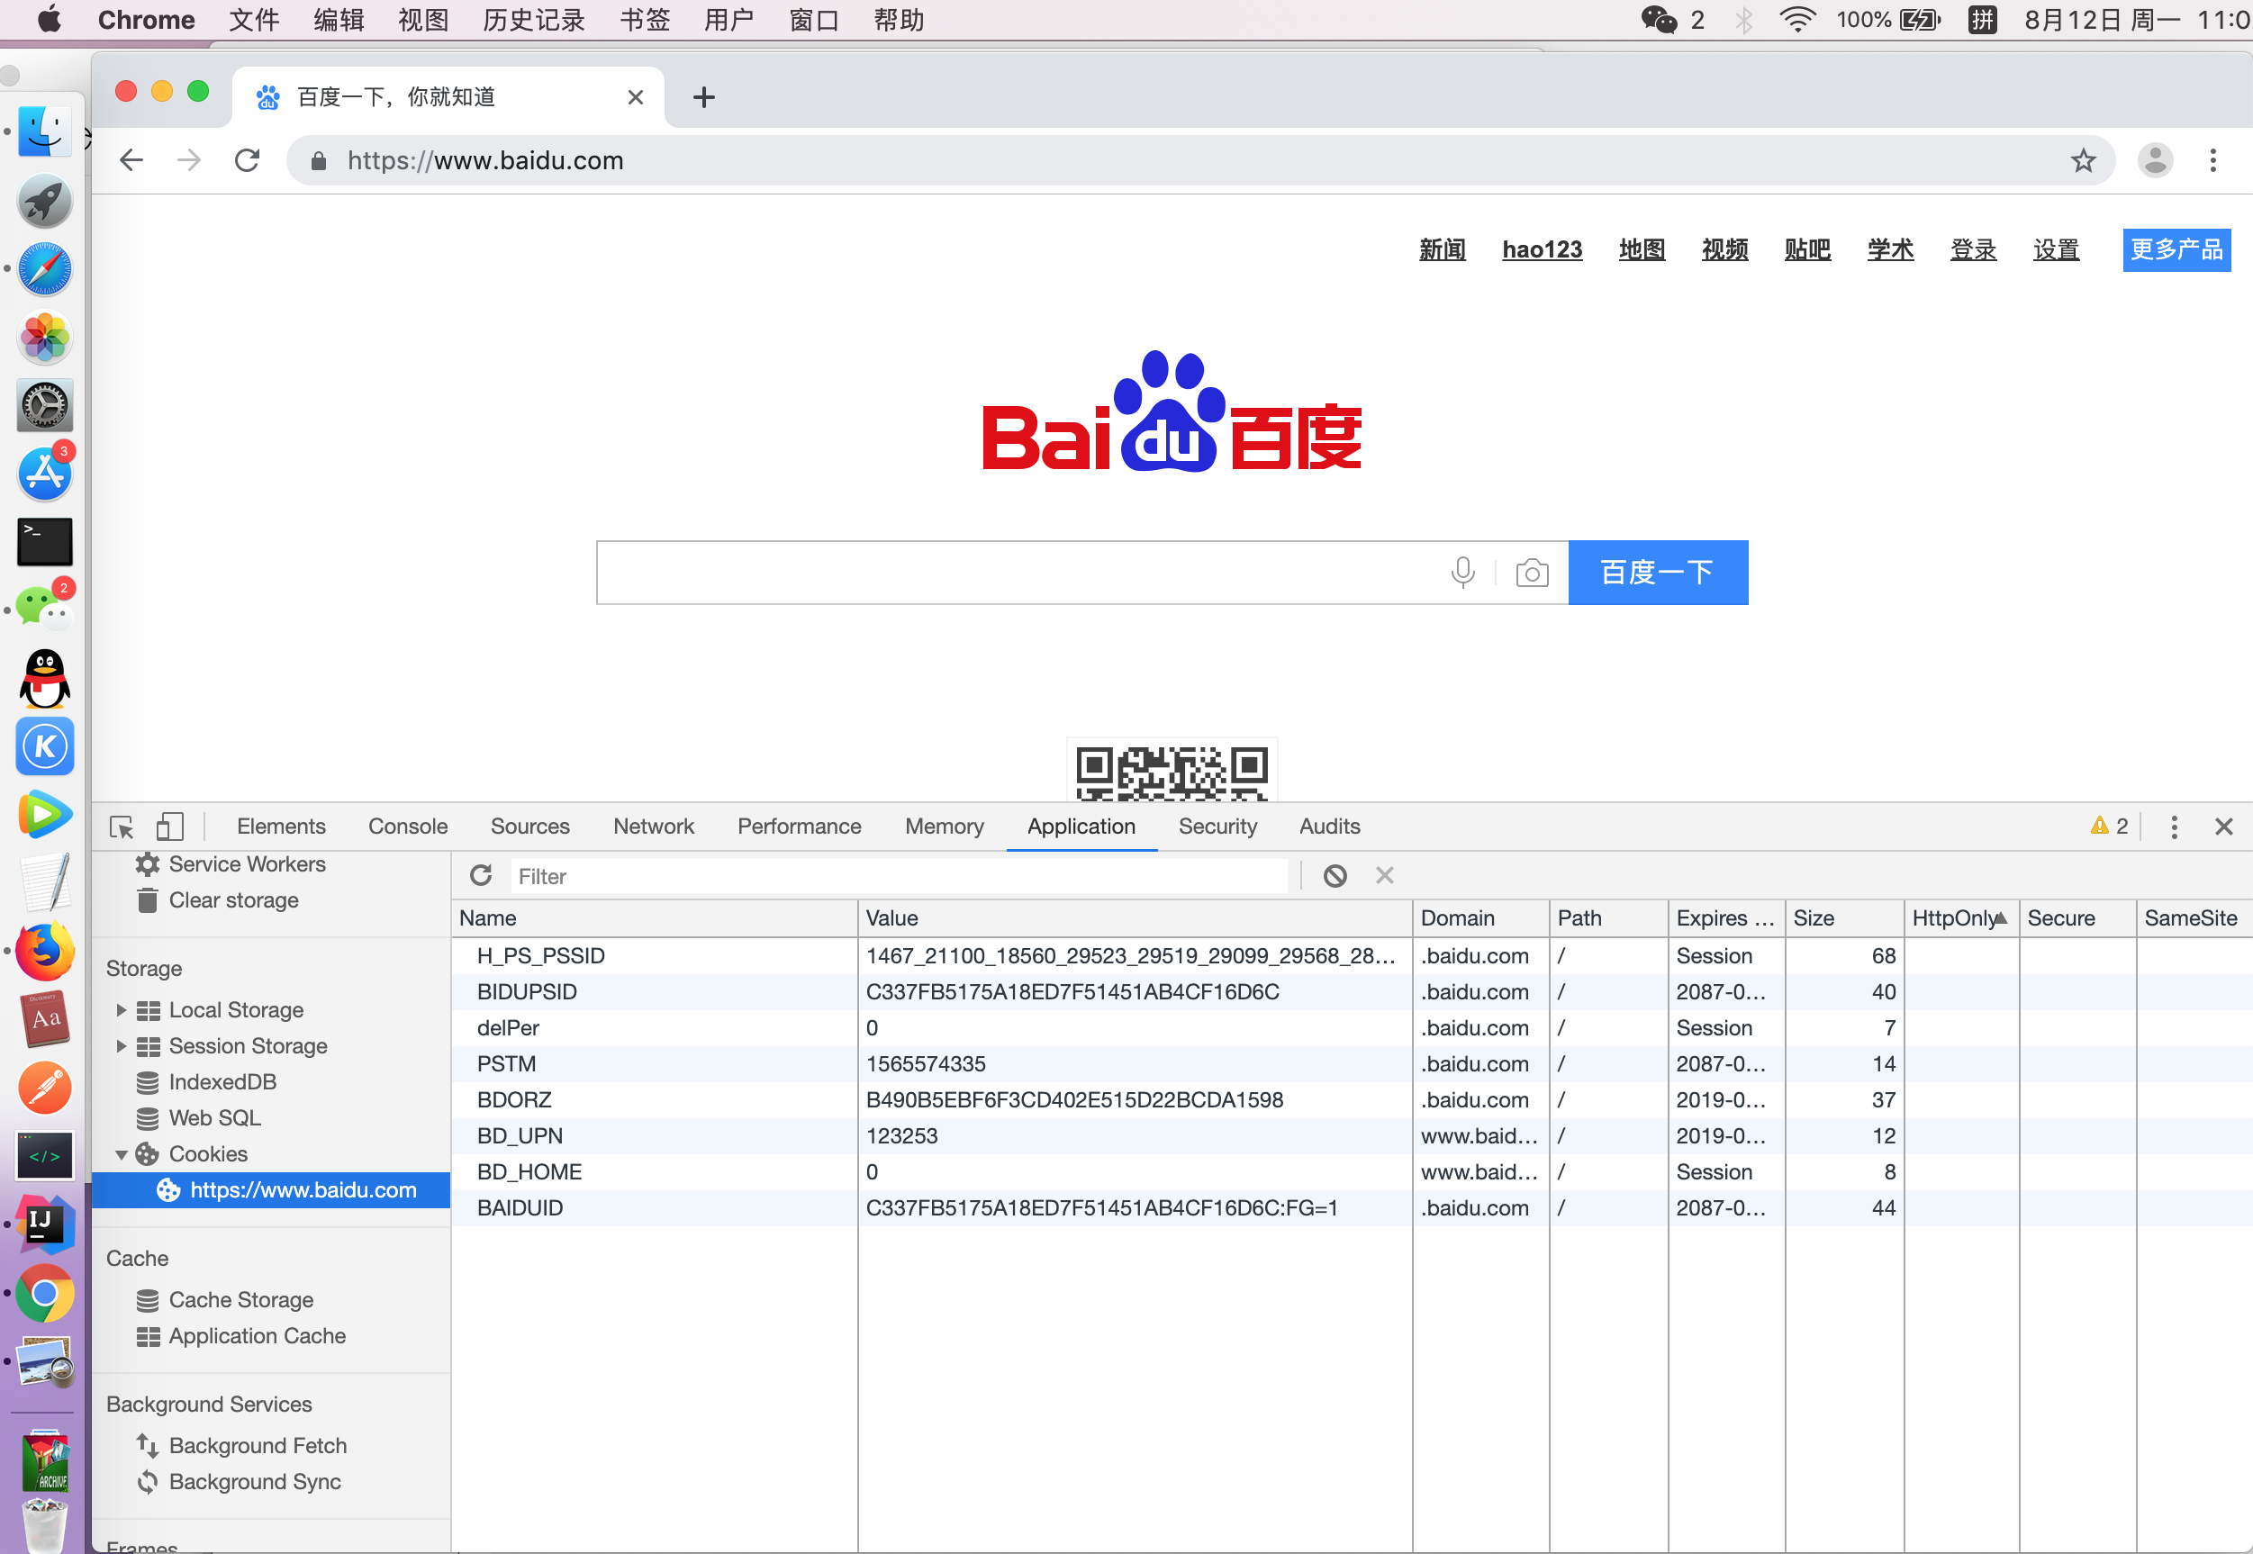Screen dimensions: 2253x1554
Task: Open the 登录 link
Action: (x=1973, y=249)
